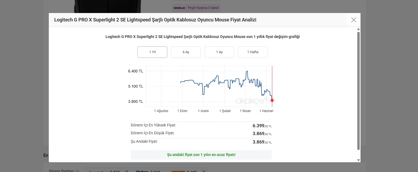Switch chart to 6 Ay range
This screenshot has height=172, width=418.
point(186,52)
